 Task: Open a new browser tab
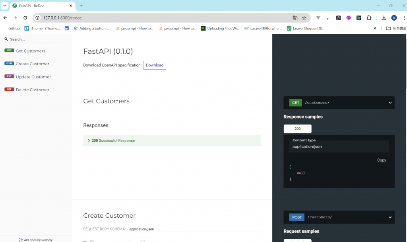[81, 6]
